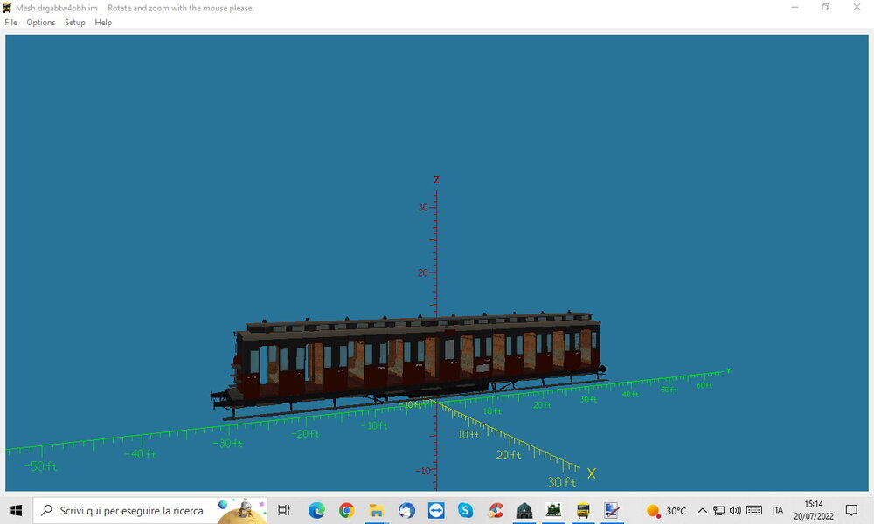Minimize the mesh viewer window

[794, 7]
